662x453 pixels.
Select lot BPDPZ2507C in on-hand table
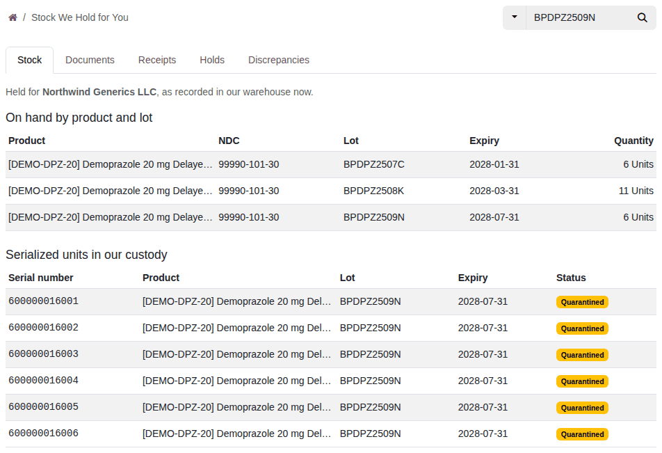(x=373, y=164)
